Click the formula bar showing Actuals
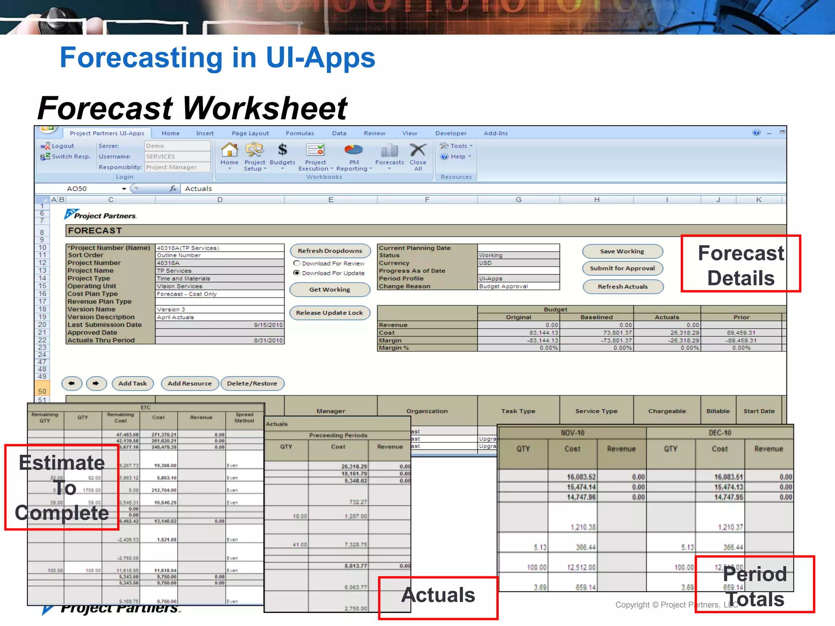The image size is (835, 626). pos(484,189)
